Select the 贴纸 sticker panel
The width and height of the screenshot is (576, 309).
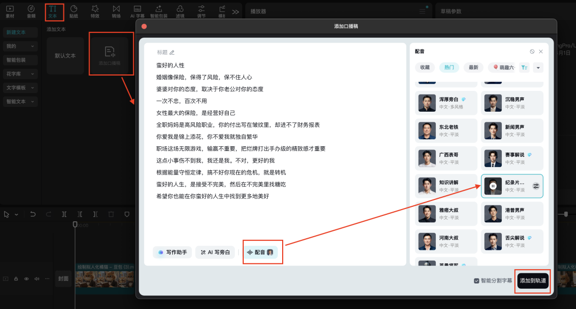tap(74, 12)
